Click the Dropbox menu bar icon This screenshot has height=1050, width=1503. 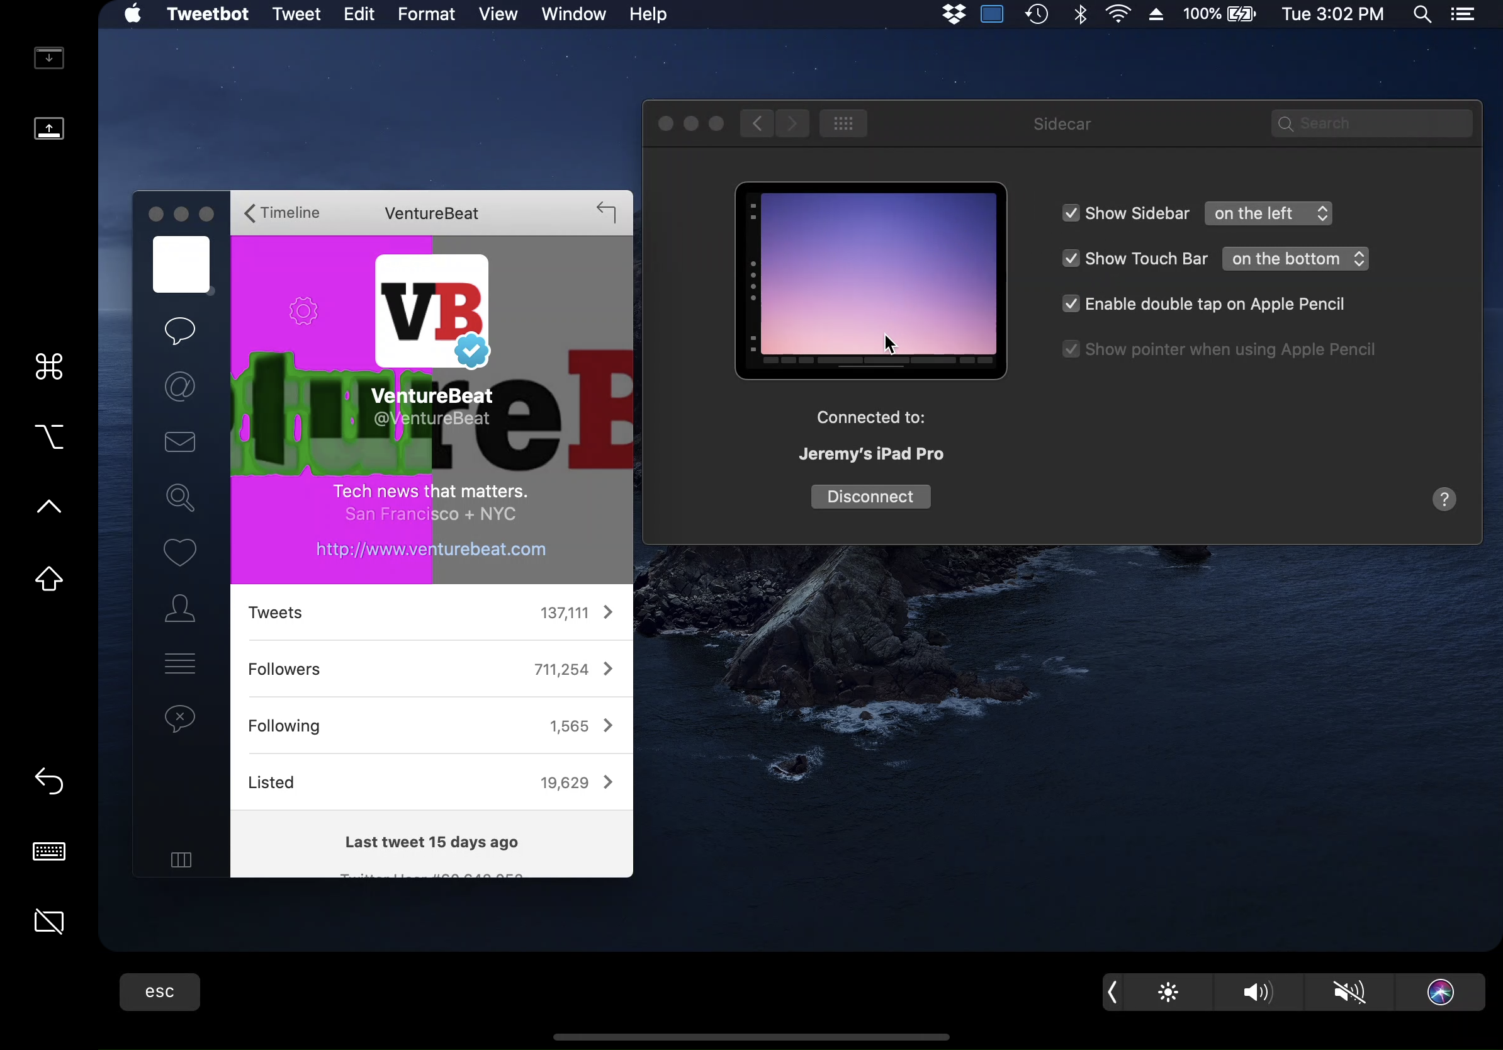(954, 14)
